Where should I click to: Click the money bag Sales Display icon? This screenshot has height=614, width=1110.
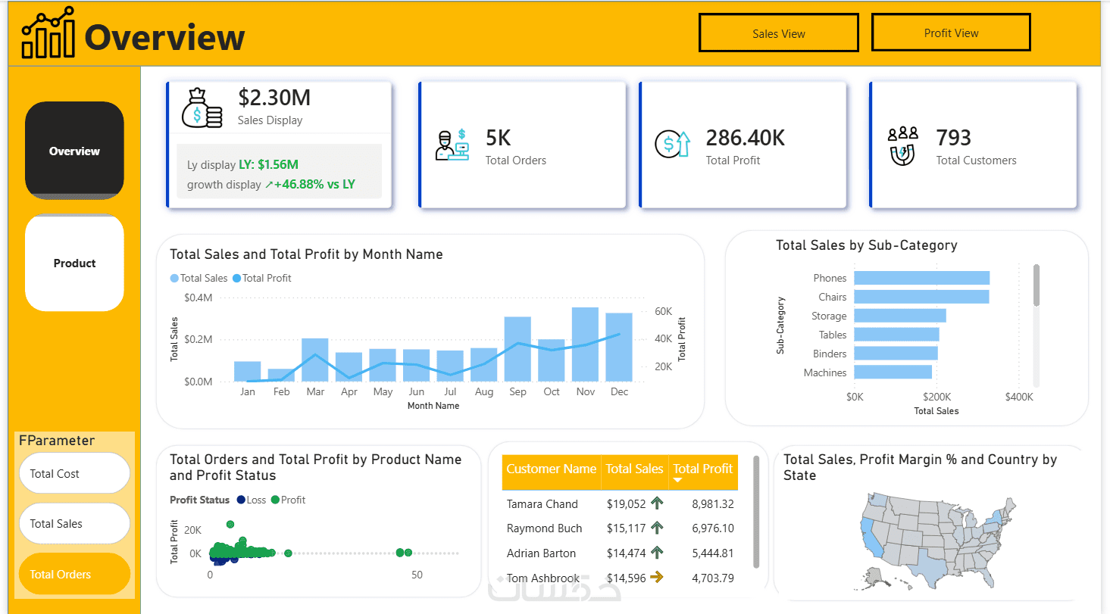tap(202, 108)
